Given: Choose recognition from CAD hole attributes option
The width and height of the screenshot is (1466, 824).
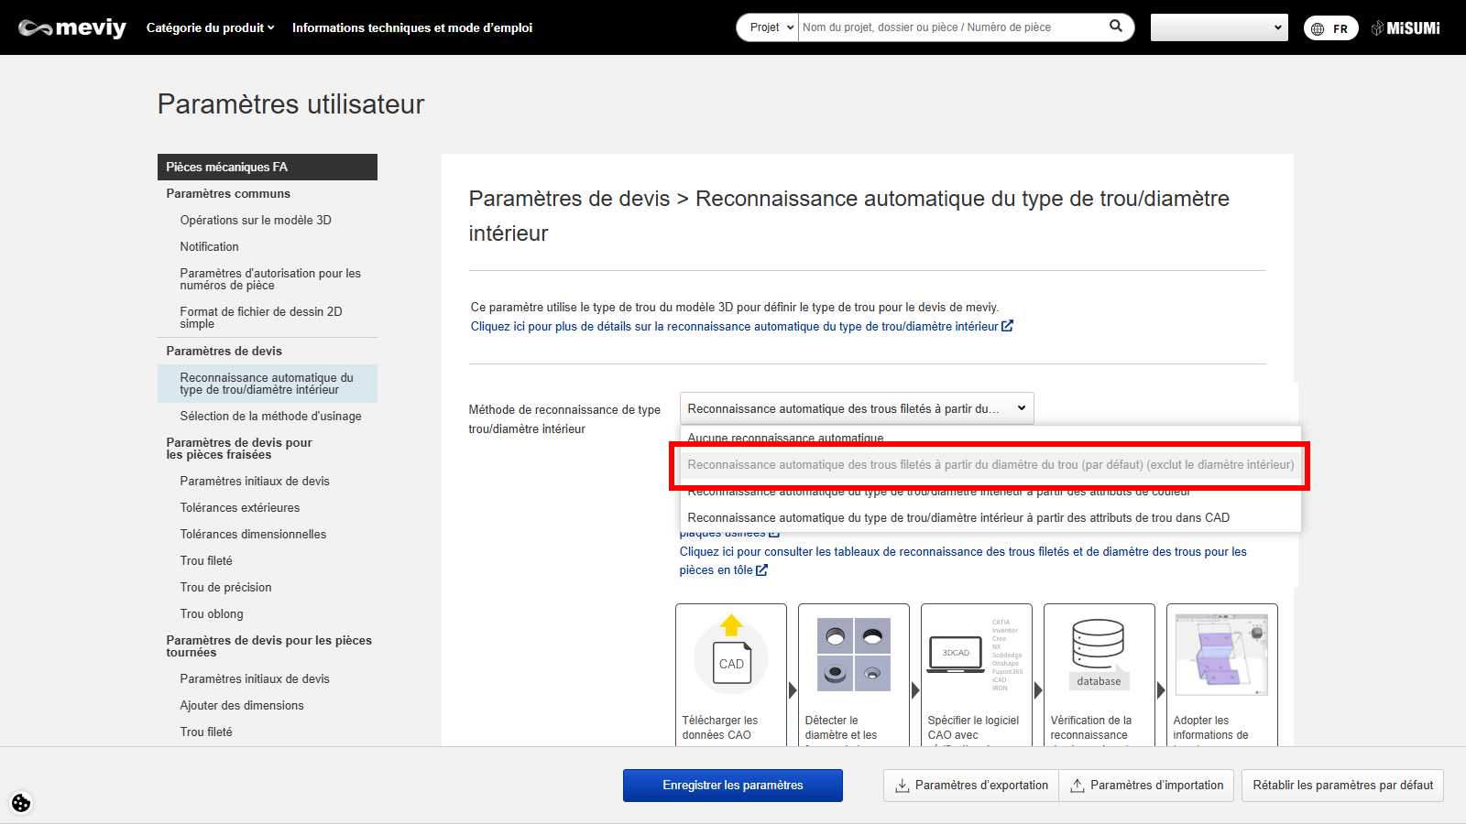Looking at the screenshot, I should pyautogui.click(x=958, y=517).
